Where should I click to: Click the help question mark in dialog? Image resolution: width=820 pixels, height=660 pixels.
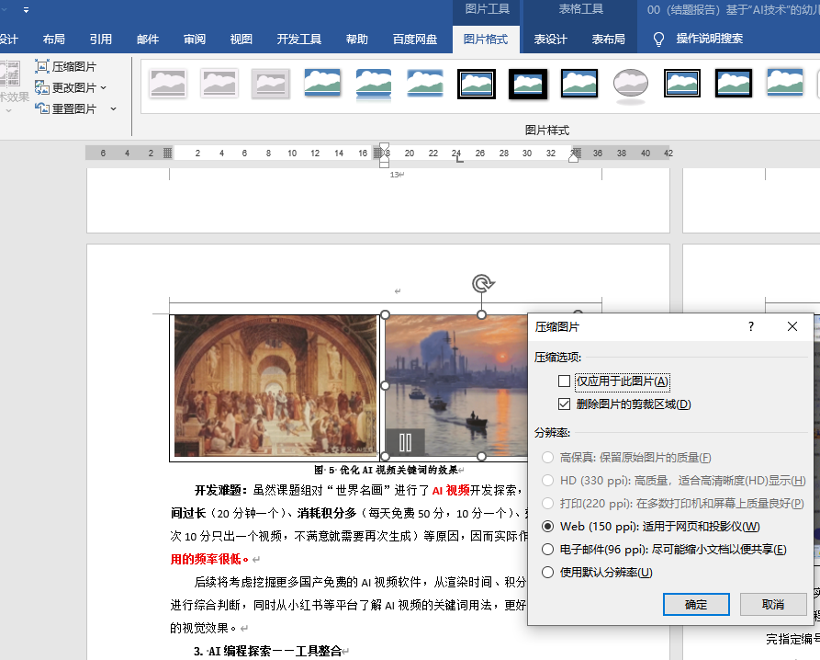(751, 326)
